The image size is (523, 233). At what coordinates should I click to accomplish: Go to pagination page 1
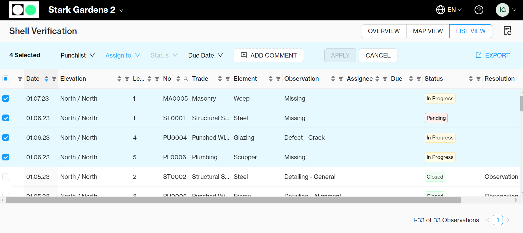pos(498,220)
